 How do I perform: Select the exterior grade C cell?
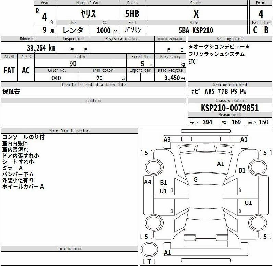[x=255, y=30]
